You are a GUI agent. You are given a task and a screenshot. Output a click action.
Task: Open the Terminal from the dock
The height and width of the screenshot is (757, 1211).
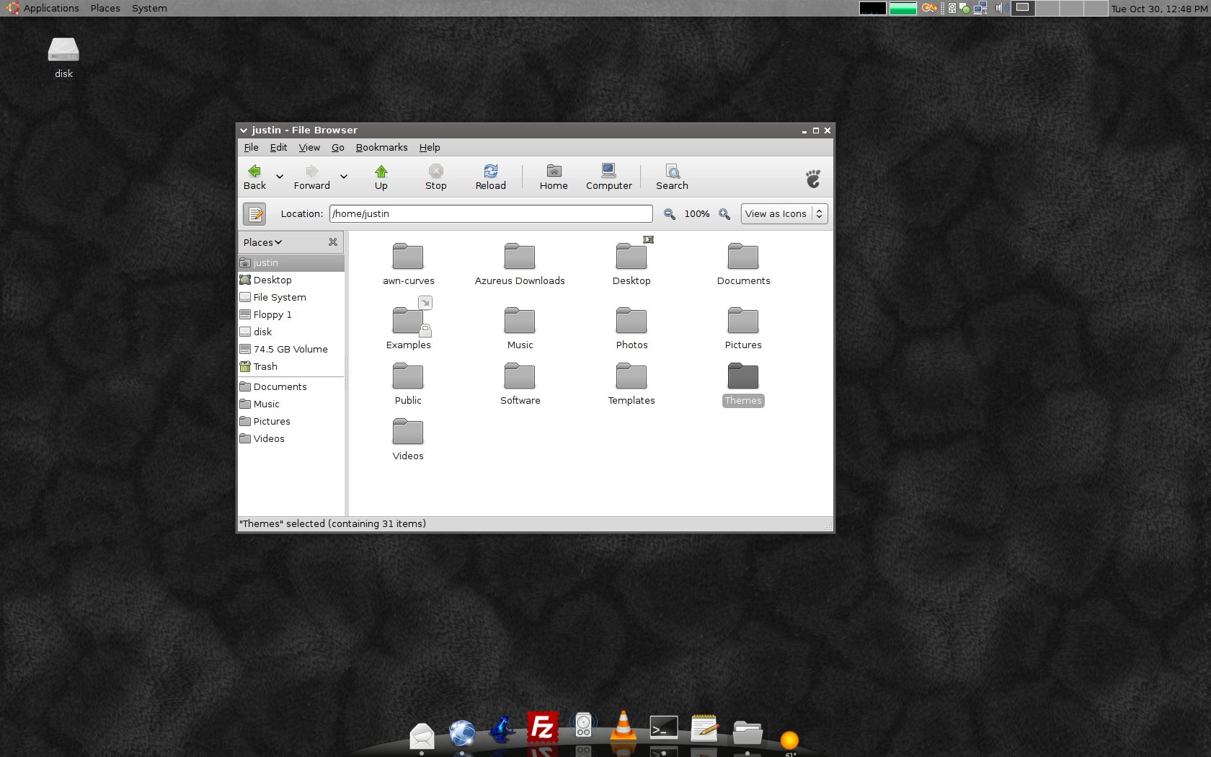coord(663,727)
